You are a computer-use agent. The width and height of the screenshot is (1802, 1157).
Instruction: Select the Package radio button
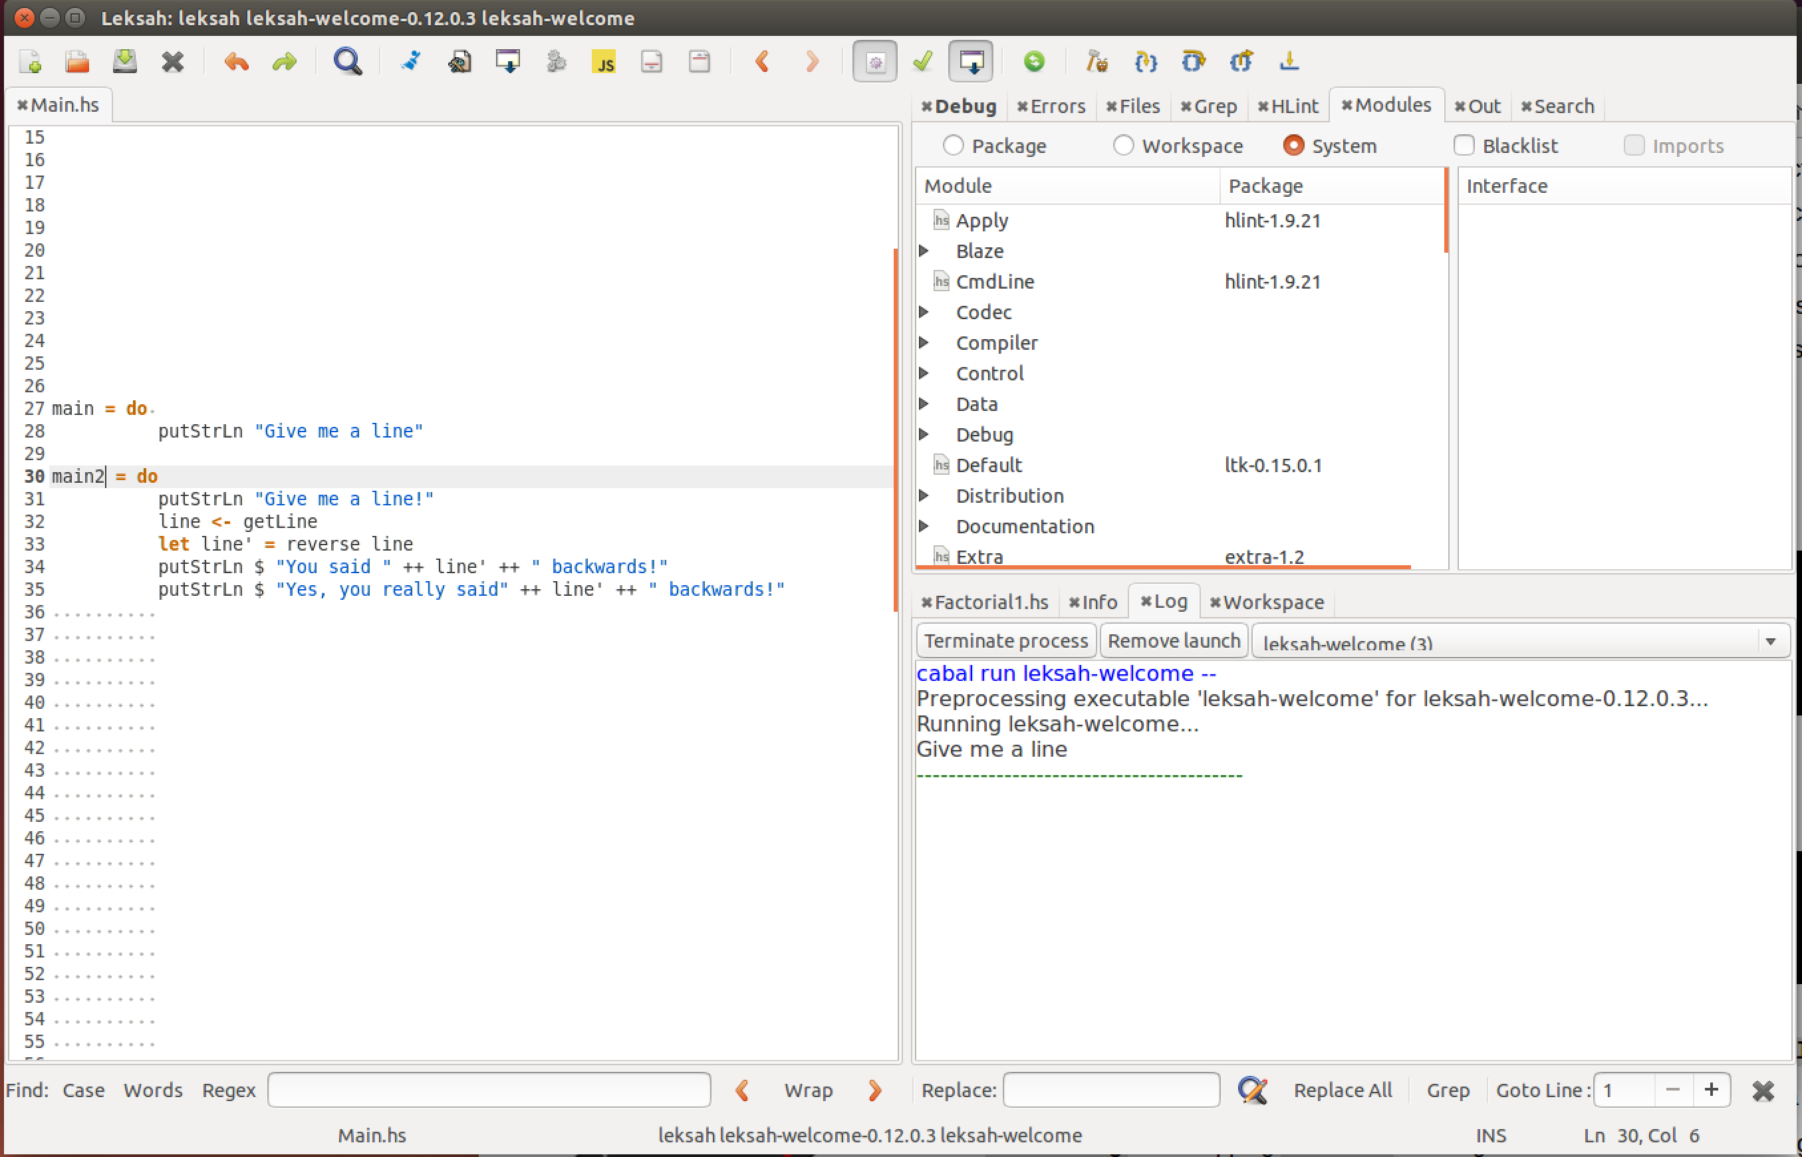click(954, 146)
